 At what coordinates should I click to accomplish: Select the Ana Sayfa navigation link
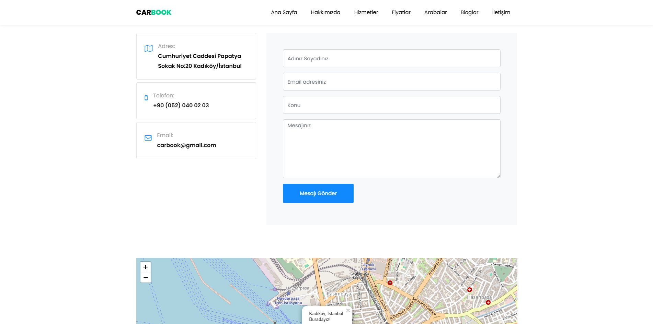[284, 12]
